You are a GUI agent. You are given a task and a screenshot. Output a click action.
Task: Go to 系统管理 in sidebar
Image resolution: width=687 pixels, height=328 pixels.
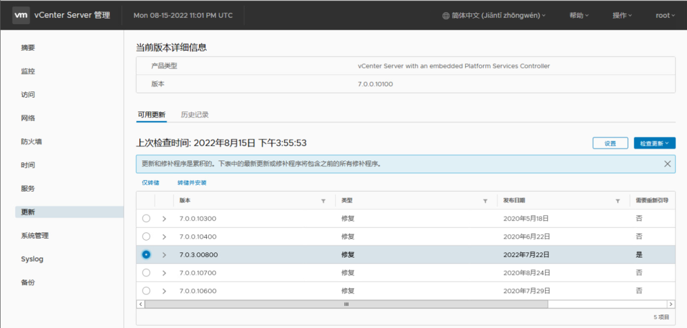(34, 235)
